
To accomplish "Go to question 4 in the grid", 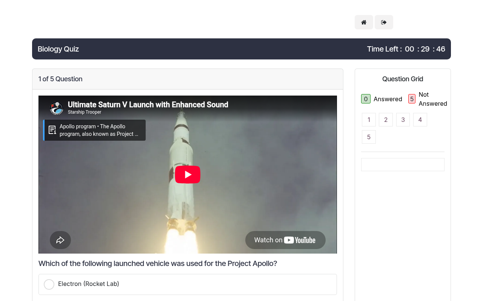I will [420, 120].
